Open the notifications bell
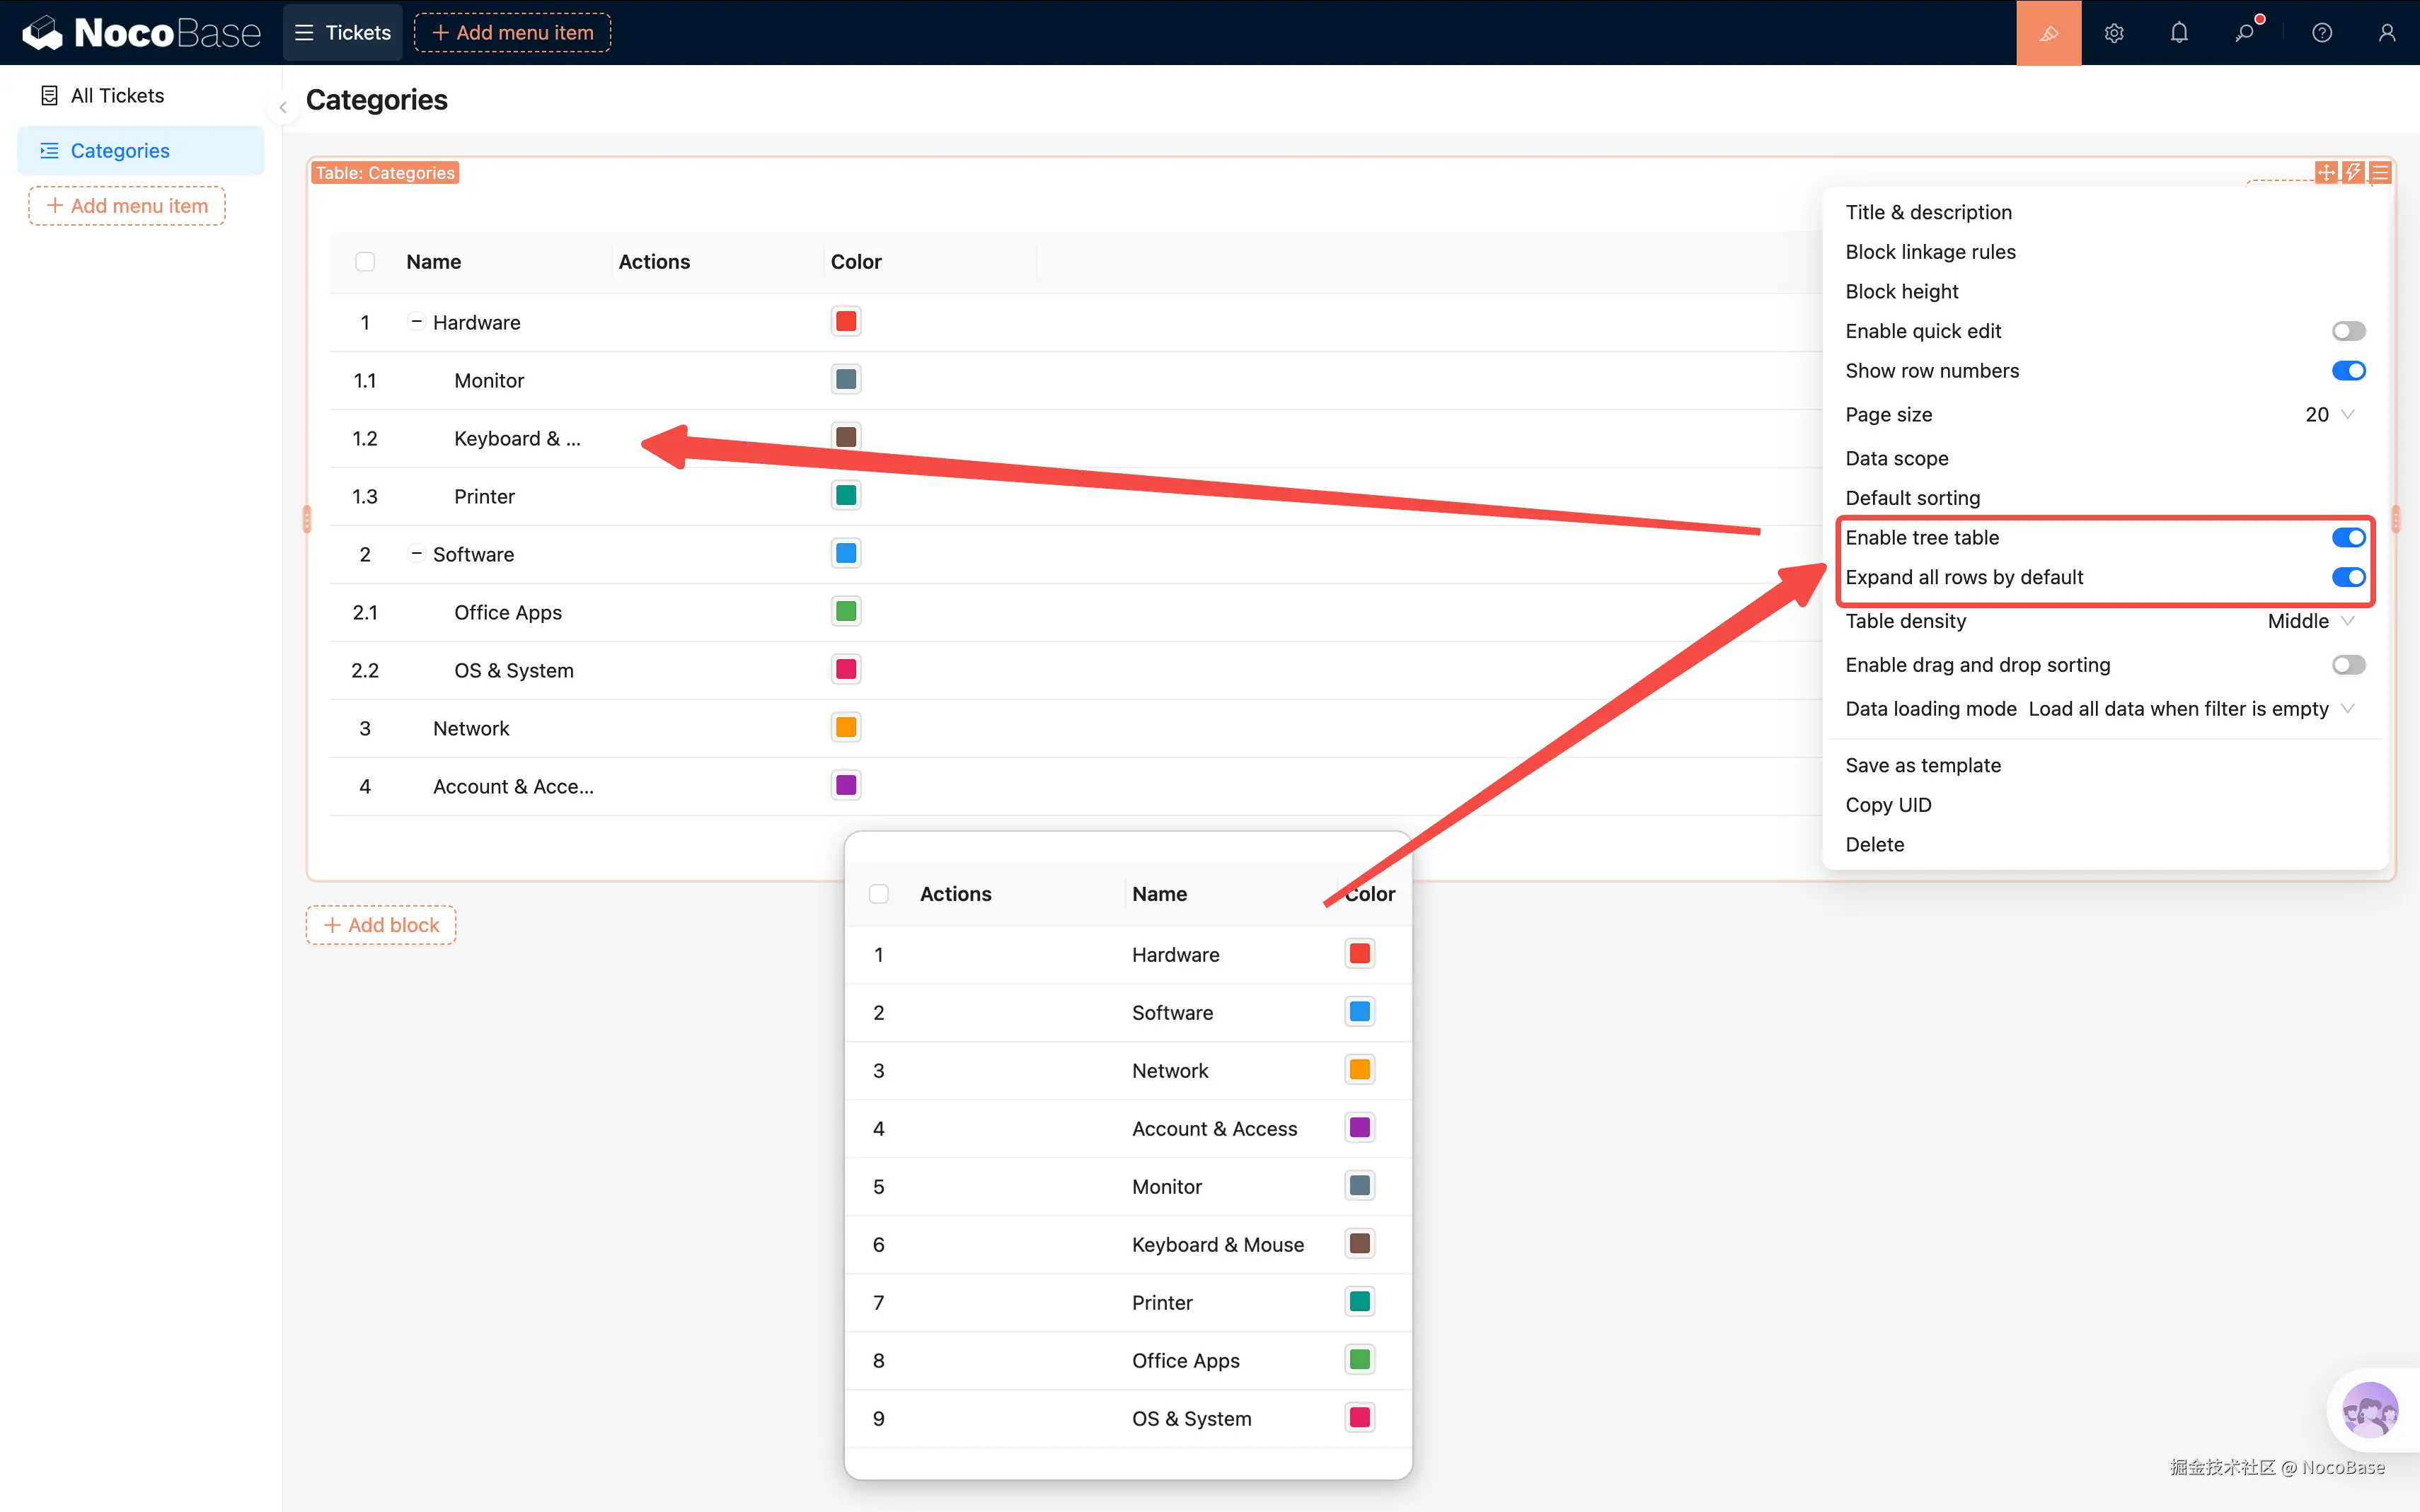2420x1512 pixels. [2179, 33]
